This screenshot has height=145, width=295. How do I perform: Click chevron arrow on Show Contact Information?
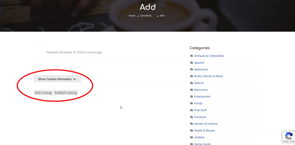tap(75, 79)
